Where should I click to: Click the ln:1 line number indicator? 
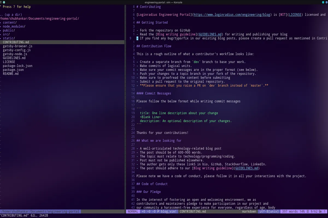[x=323, y=211]
